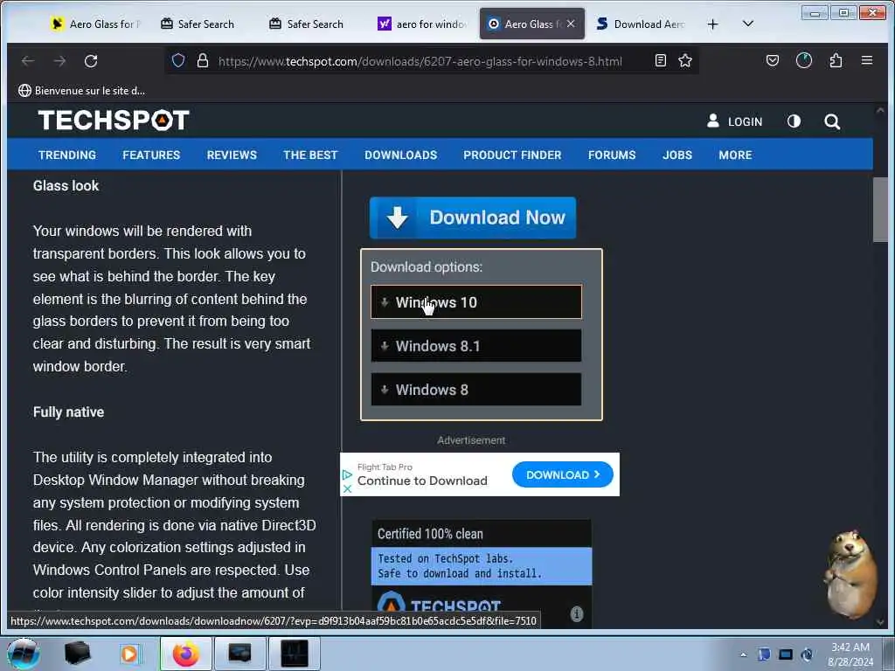The width and height of the screenshot is (895, 671).
Task: Toggle reader view icon in address bar
Action: pos(661,60)
